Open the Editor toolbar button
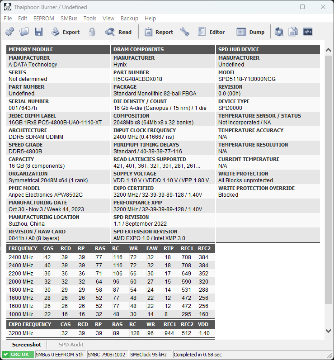334x360 pixels. click(x=211, y=32)
